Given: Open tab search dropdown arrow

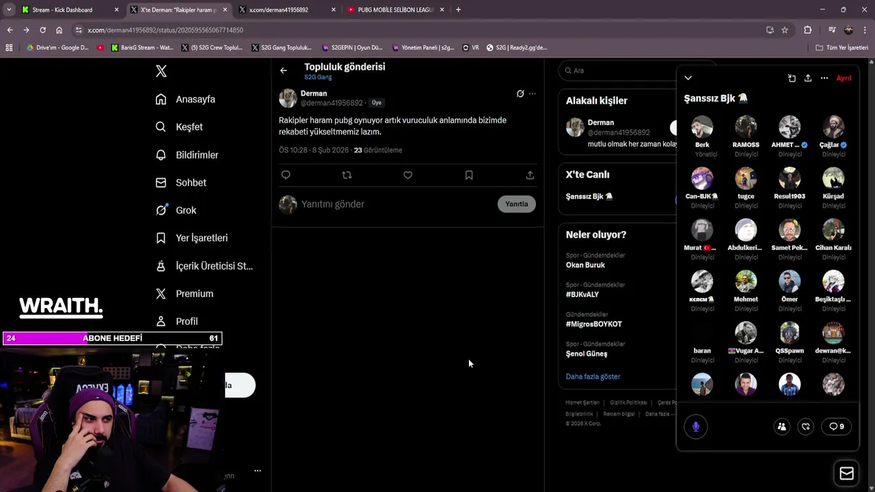Looking at the screenshot, I should (8, 10).
